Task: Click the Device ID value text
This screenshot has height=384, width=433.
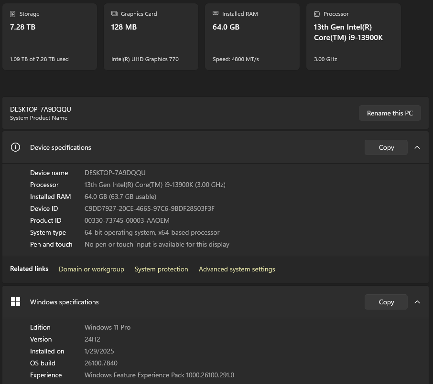Action: [x=149, y=208]
